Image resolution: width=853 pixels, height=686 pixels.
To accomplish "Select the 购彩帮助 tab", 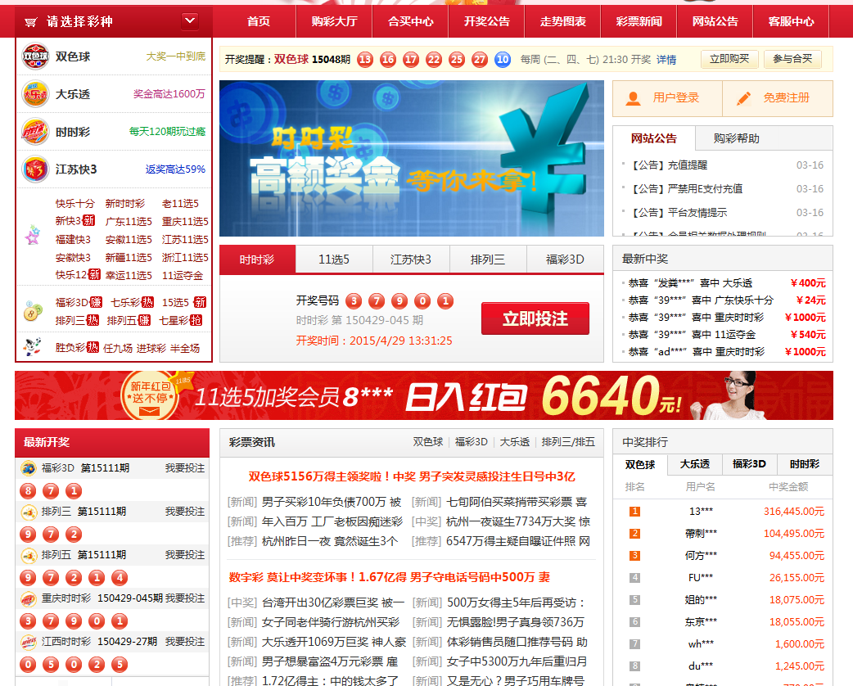I will 736,138.
